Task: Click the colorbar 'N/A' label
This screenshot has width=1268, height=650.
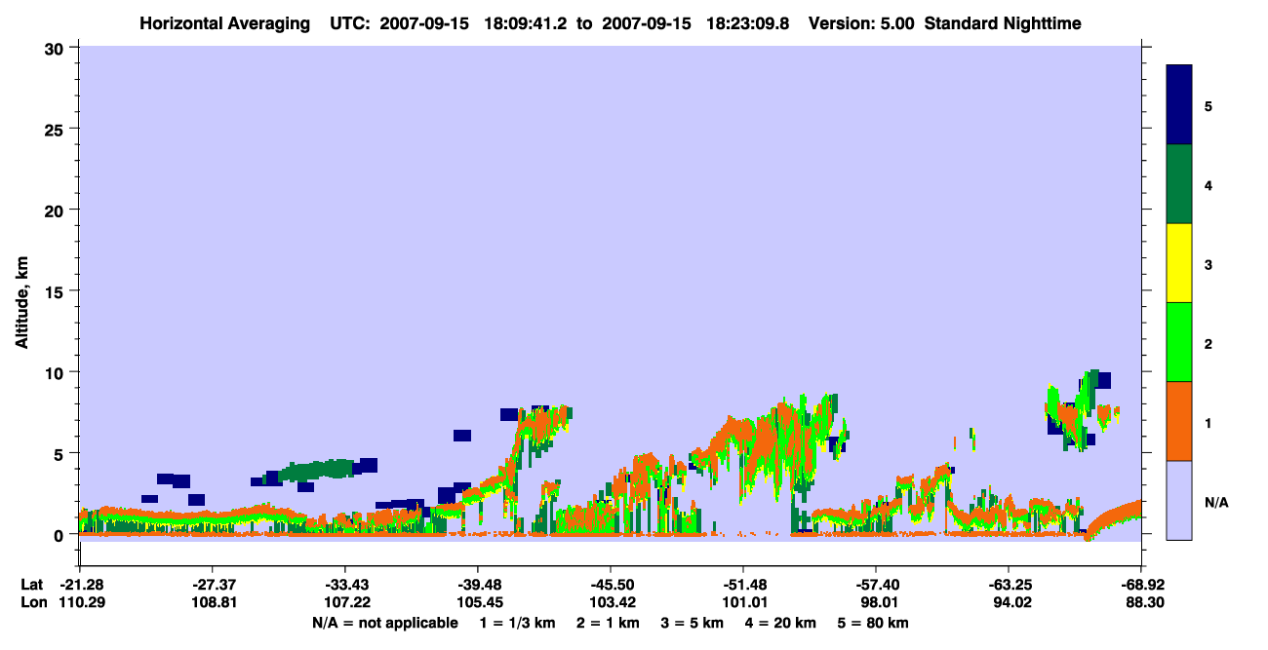Action: coord(1215,502)
